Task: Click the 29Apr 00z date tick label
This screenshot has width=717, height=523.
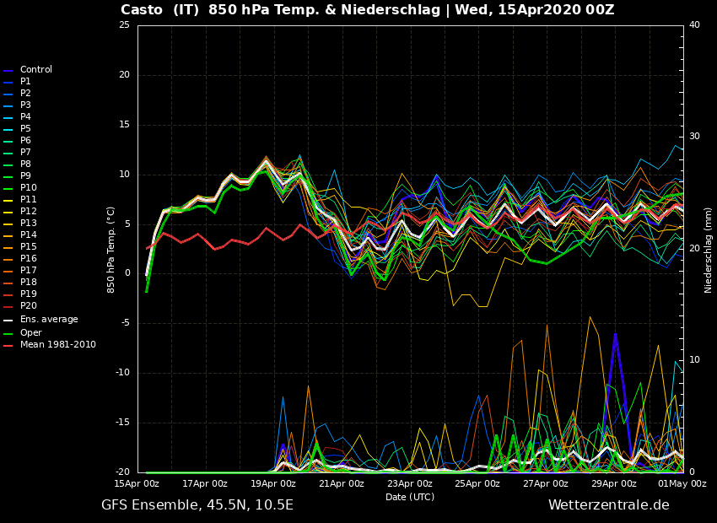Action: coord(614,483)
